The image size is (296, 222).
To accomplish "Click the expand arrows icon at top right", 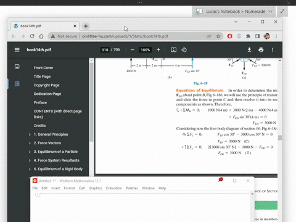I will click(x=282, y=11).
